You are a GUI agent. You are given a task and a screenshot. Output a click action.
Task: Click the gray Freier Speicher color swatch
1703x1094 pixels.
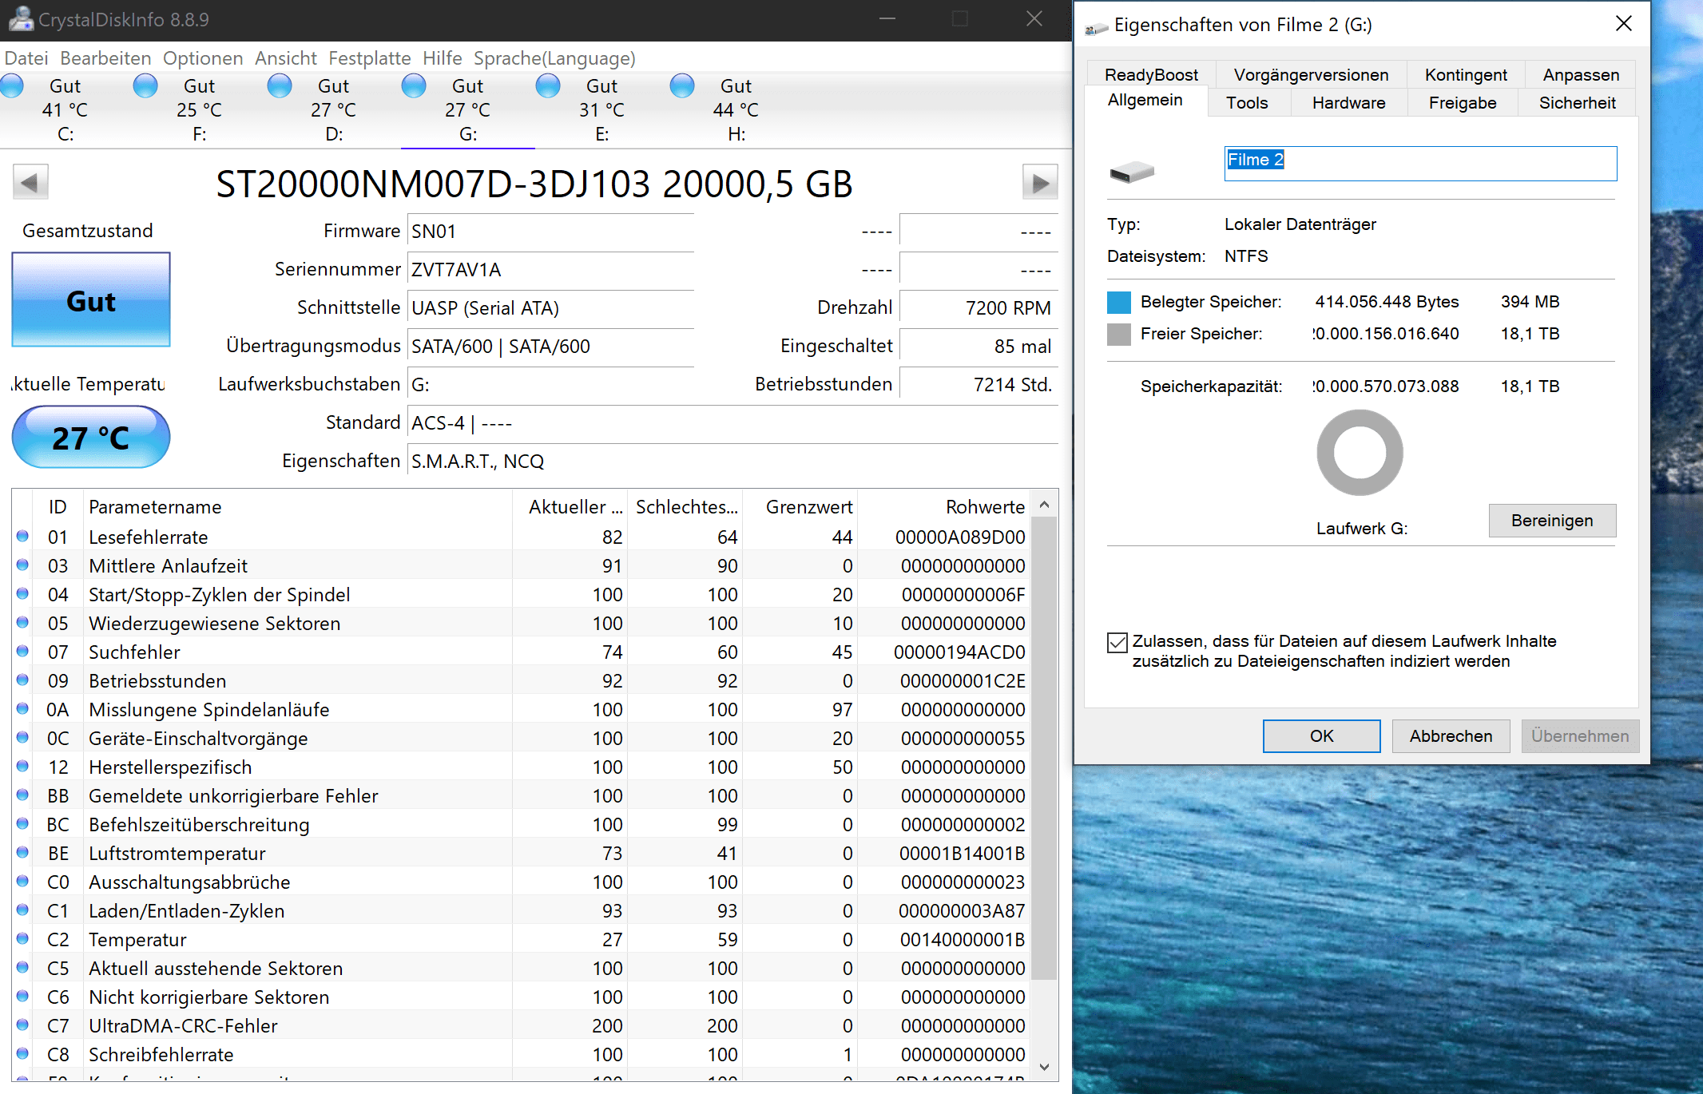tap(1119, 334)
